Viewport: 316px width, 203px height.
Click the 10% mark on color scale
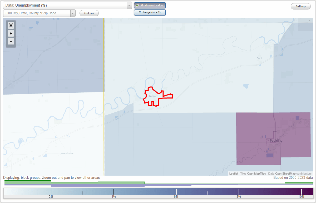click(x=301, y=197)
